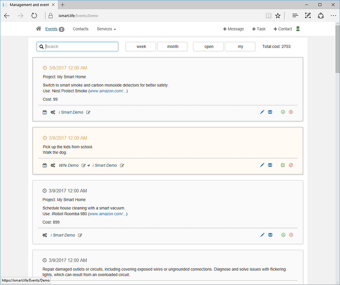
Task: Open the browser Hub icon
Action: [295, 16]
